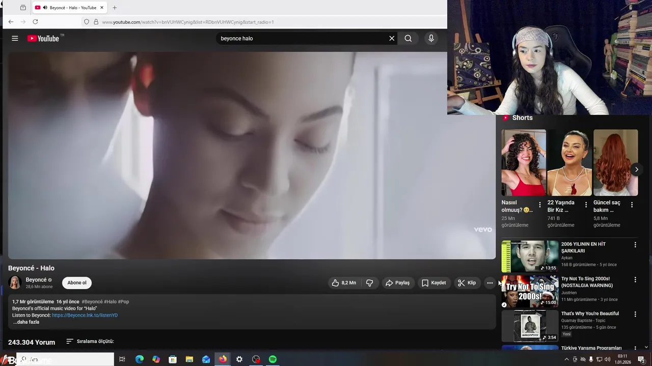Screen dimensions: 652x366
Task: Open File Explorer from the taskbar
Action: [189, 359]
